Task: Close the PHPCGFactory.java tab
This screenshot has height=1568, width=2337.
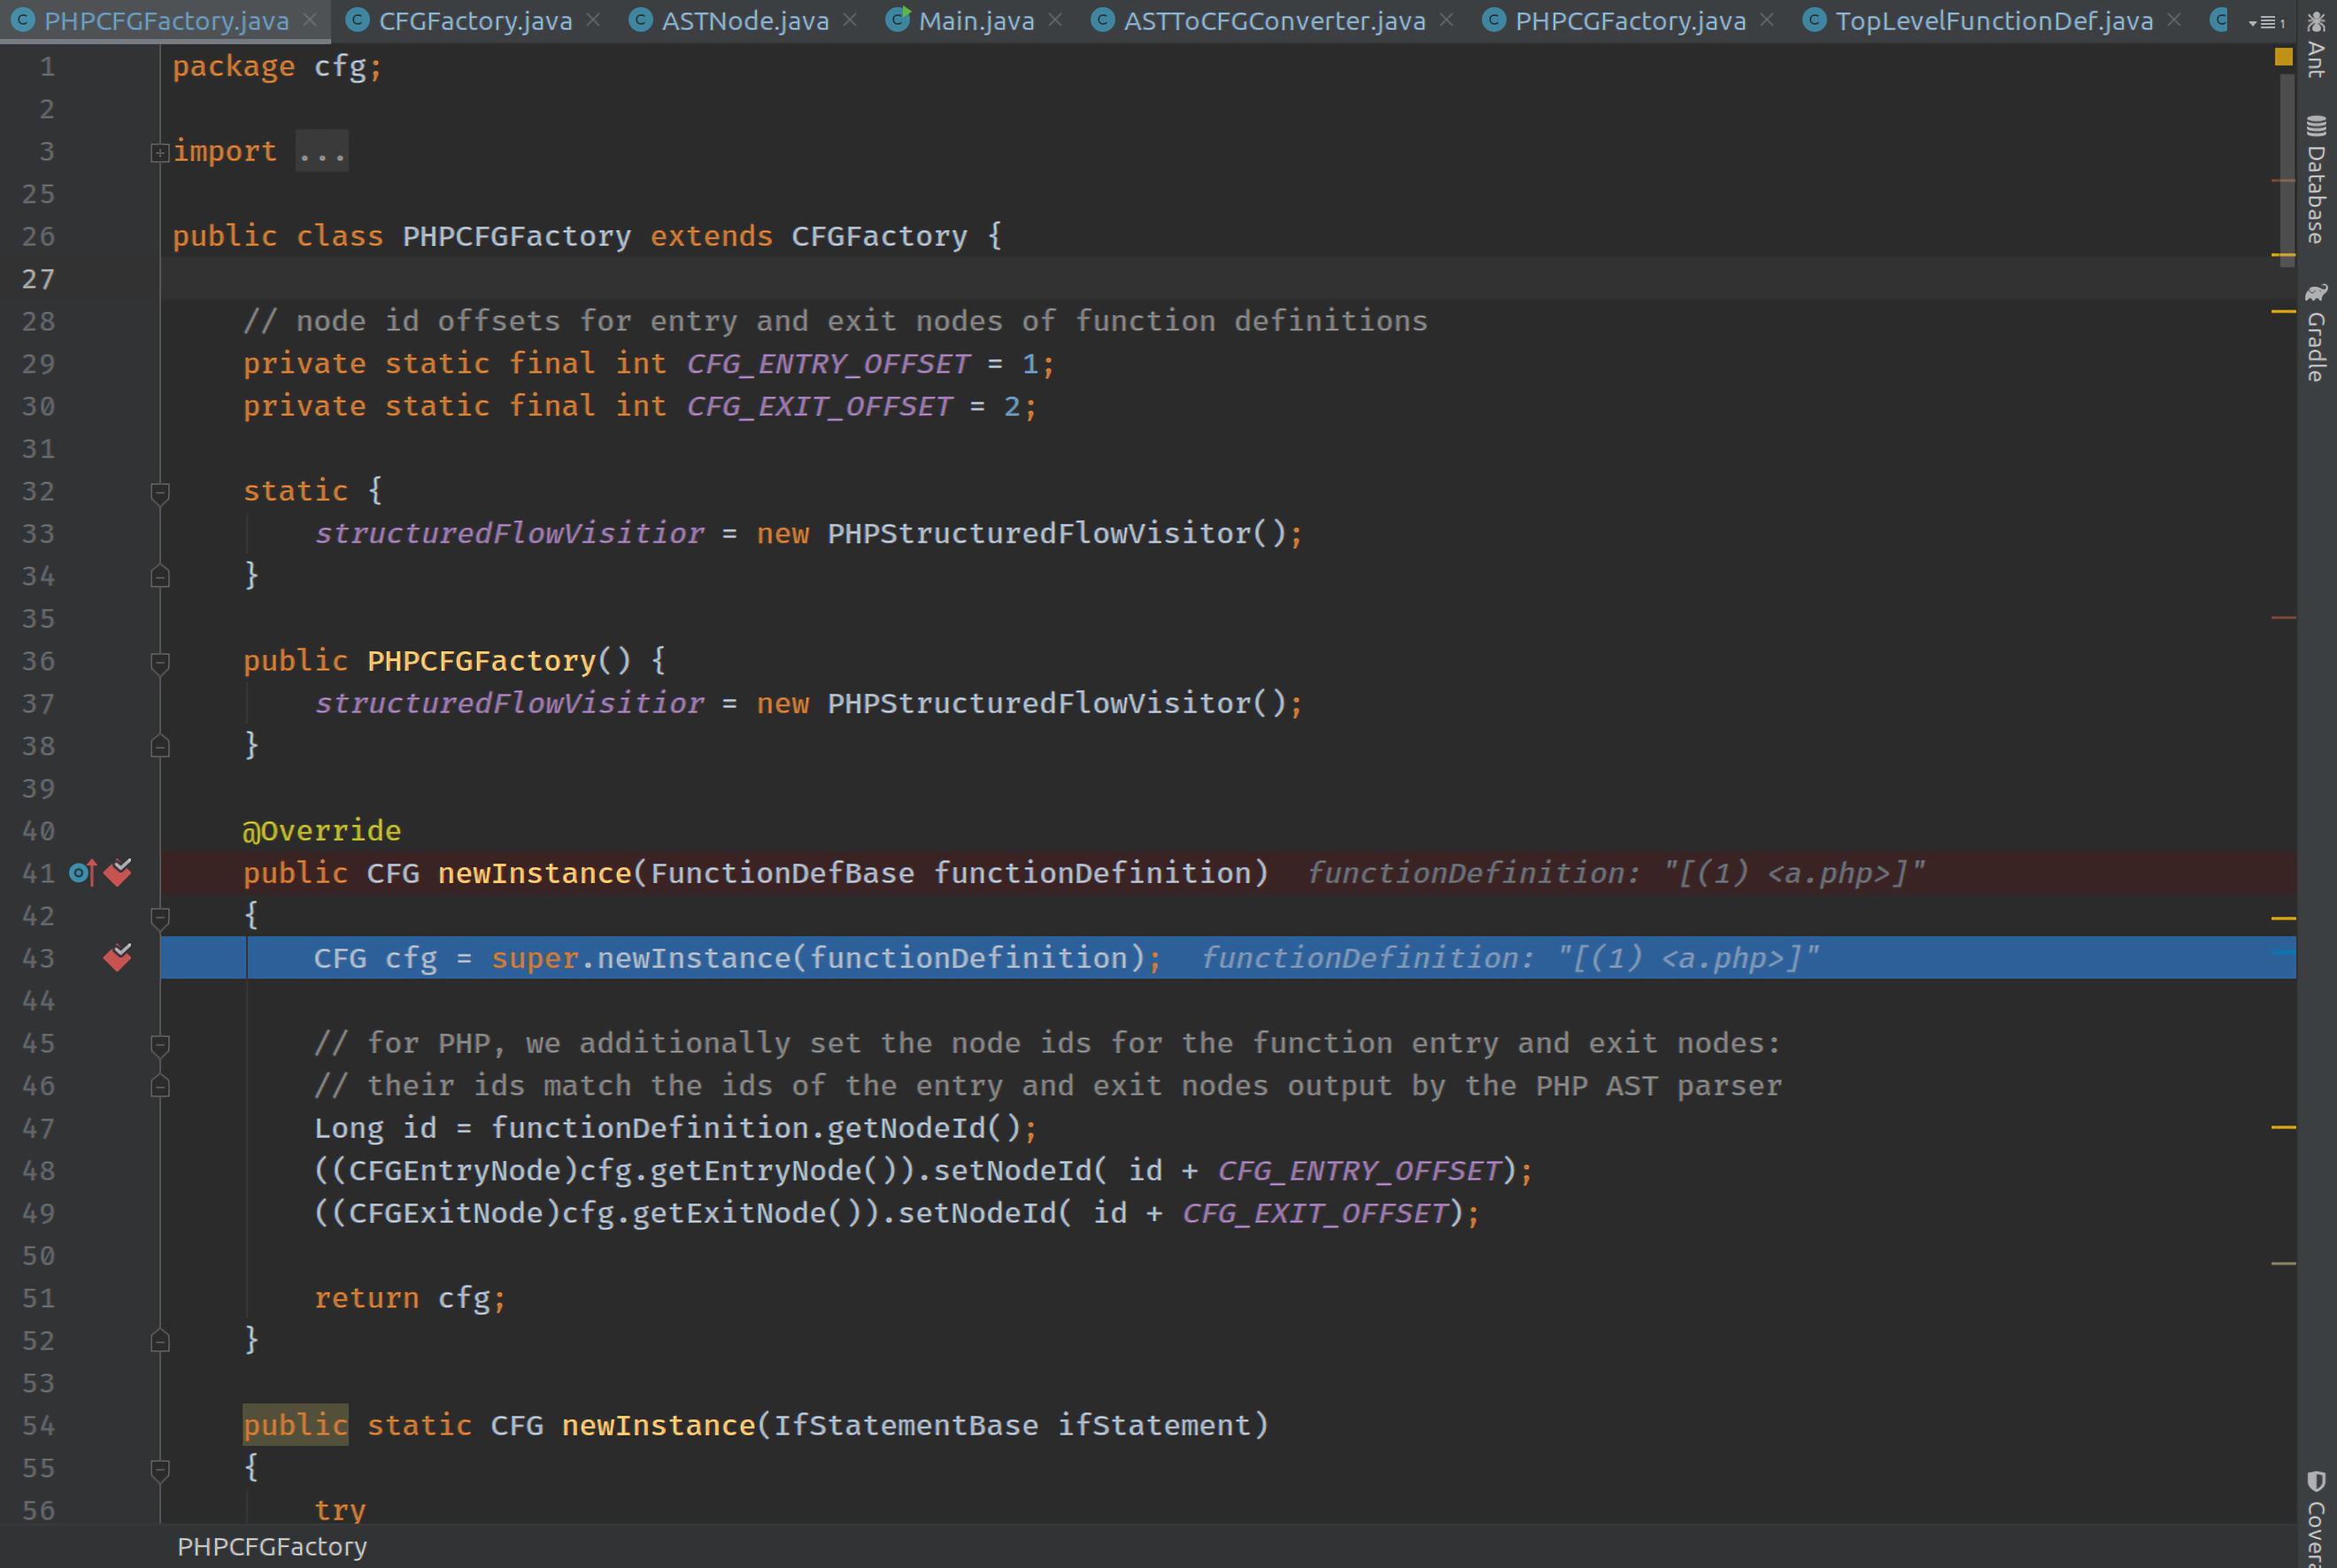Action: (x=1767, y=20)
